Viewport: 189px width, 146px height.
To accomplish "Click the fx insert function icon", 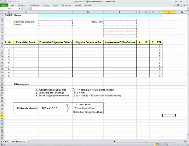I will (x=30, y=9).
